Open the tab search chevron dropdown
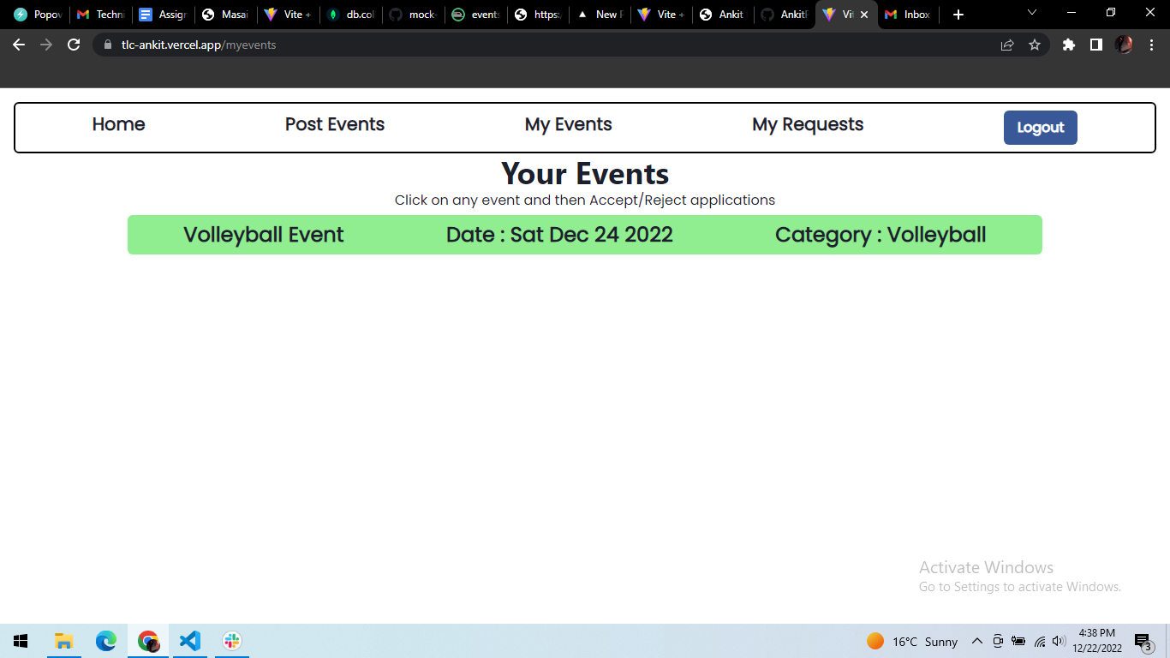This screenshot has width=1170, height=658. [x=1031, y=13]
